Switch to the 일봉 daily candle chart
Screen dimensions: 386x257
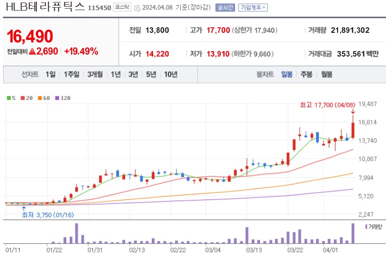coord(287,74)
